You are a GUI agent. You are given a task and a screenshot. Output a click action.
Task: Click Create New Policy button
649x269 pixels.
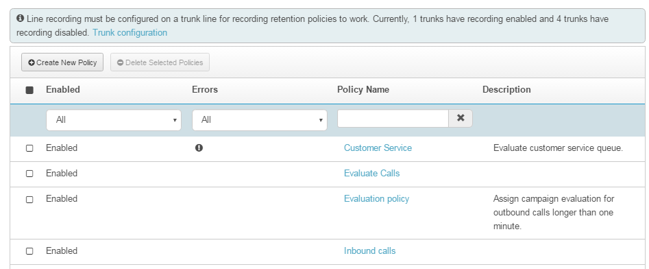(62, 62)
